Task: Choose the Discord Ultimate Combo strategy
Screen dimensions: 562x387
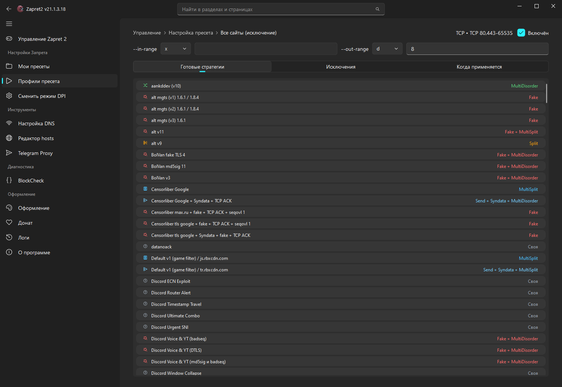Action: (341, 315)
